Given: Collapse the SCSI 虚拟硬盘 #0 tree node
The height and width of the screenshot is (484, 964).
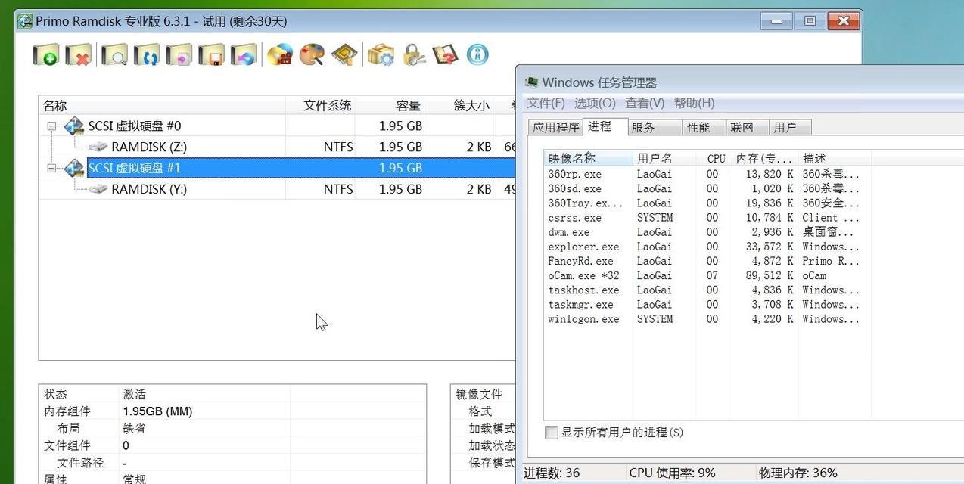Looking at the screenshot, I should 51,126.
